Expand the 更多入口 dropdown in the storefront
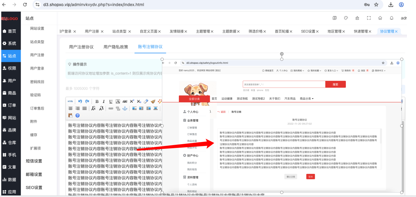Screen dimensions: 416x197 331,71
